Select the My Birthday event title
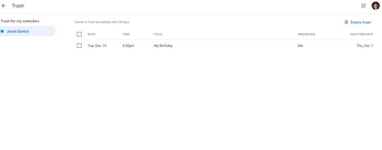382x150 pixels. pyautogui.click(x=163, y=46)
